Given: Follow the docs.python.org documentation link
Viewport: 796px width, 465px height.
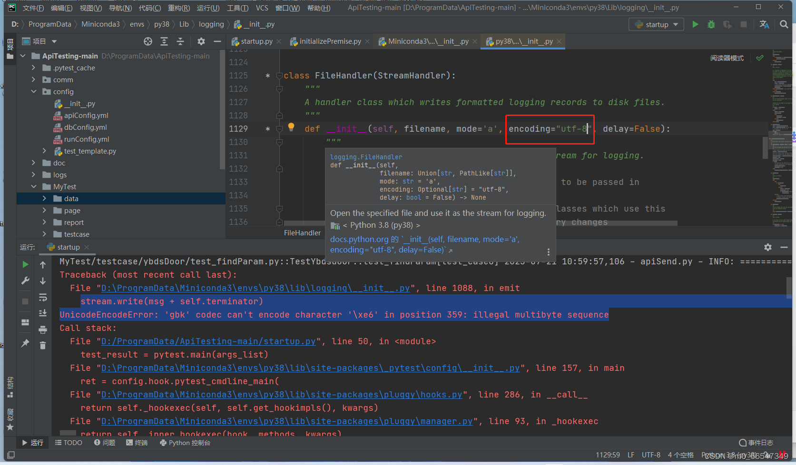Looking at the screenshot, I should (x=359, y=239).
